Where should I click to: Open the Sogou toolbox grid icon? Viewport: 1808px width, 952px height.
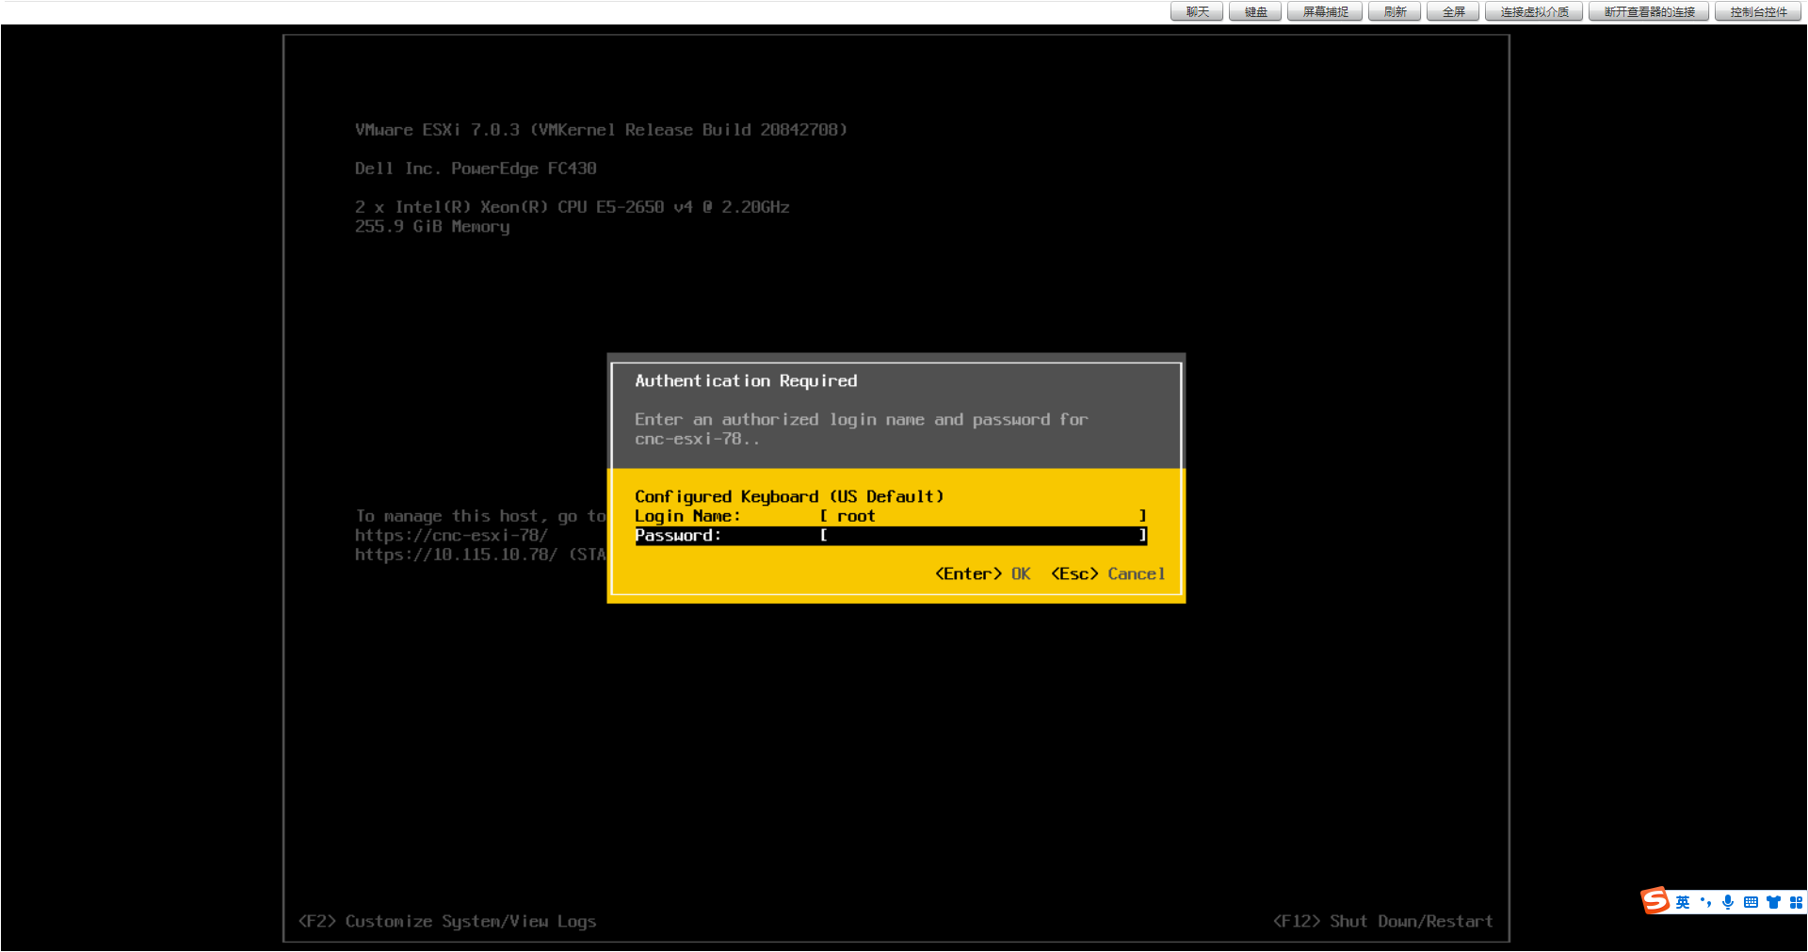click(x=1797, y=902)
